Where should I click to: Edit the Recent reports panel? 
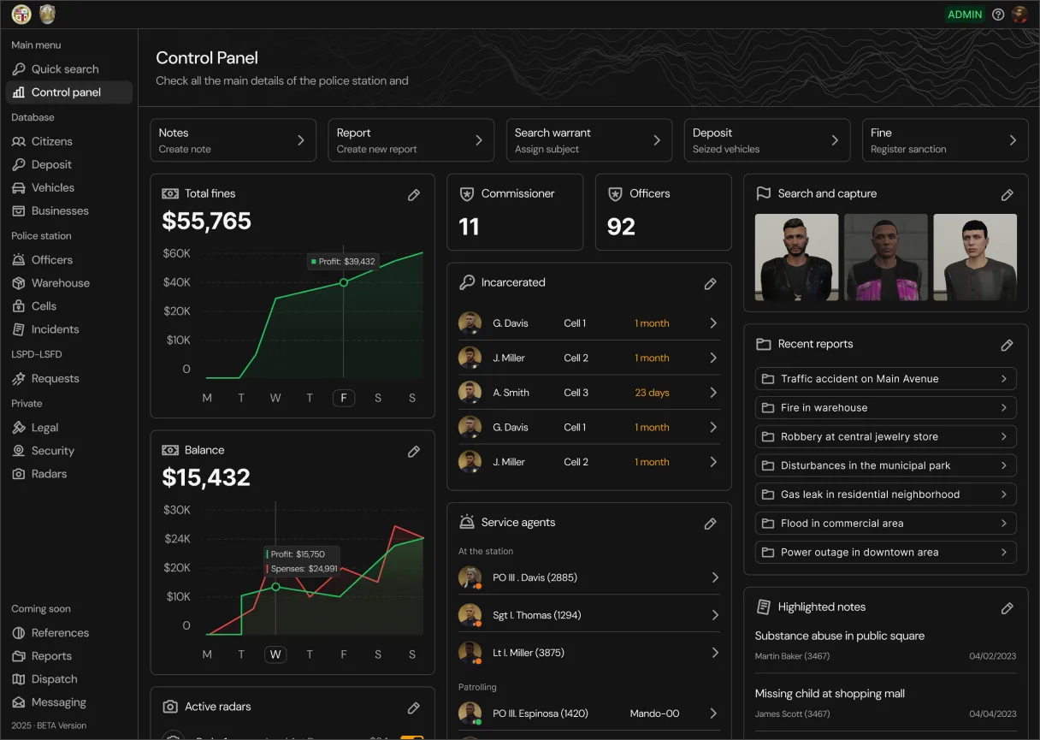coord(1007,346)
